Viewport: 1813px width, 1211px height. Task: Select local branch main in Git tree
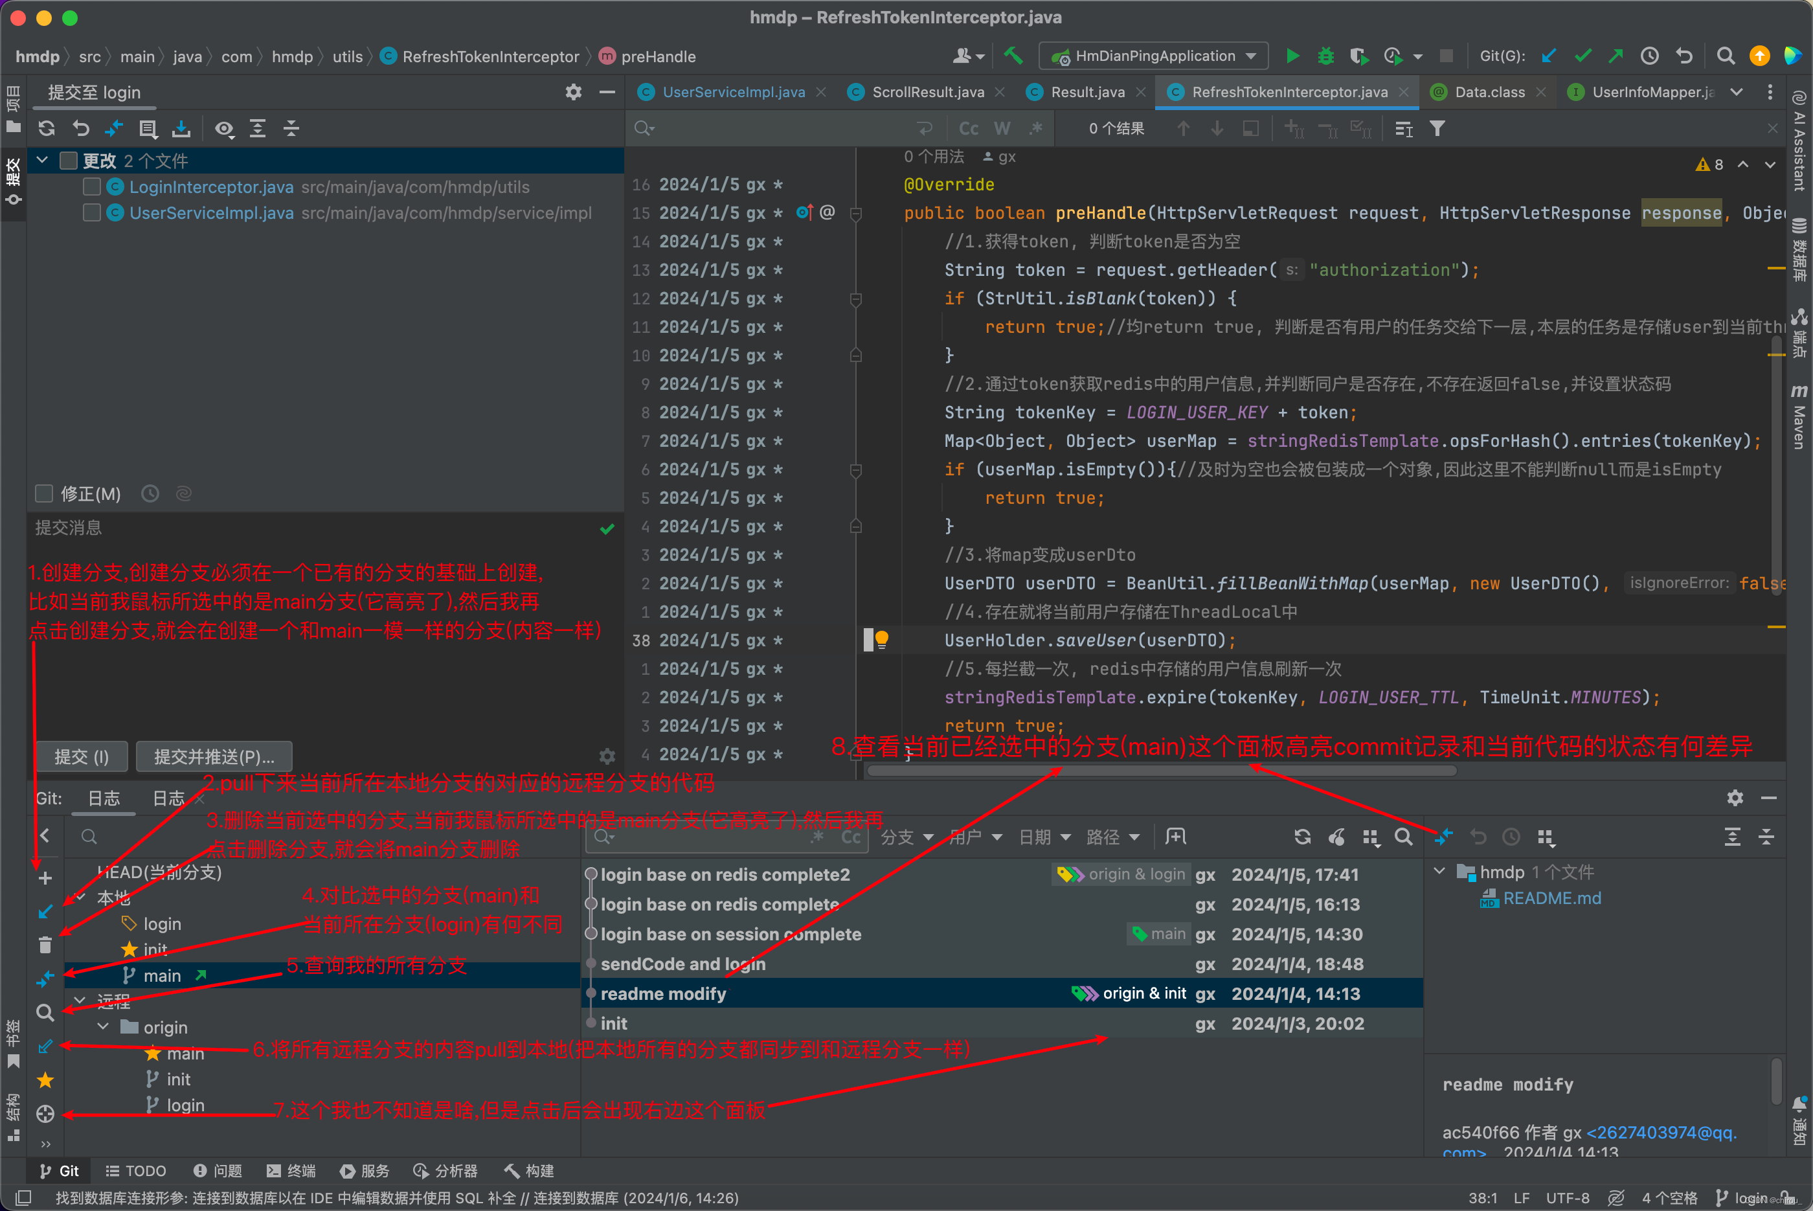pyautogui.click(x=162, y=975)
